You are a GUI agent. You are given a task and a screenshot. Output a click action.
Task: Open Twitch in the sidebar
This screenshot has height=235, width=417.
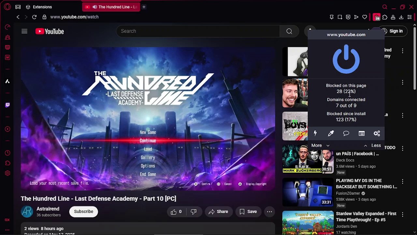pos(7,105)
